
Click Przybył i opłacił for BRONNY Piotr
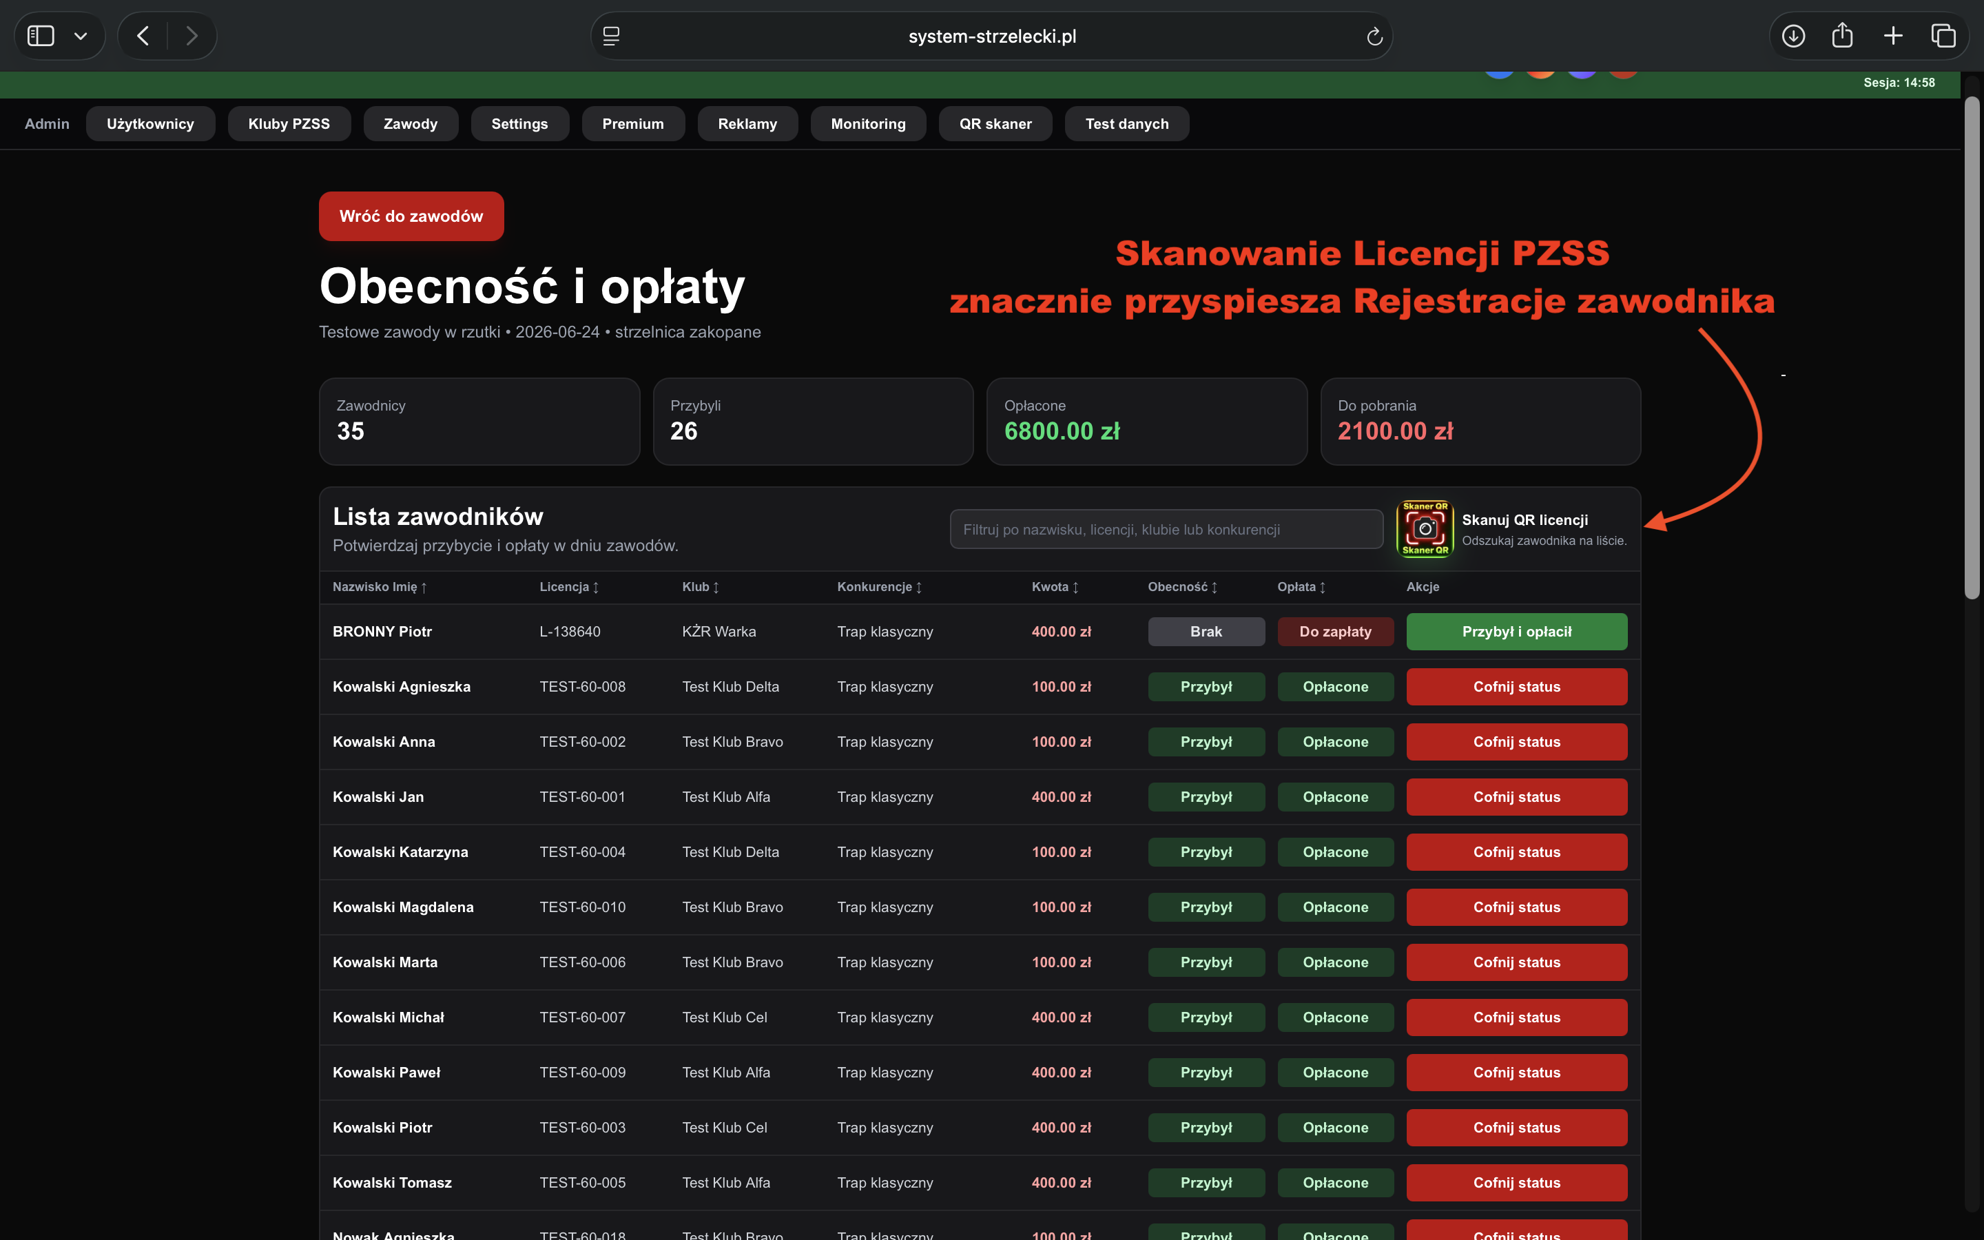1517,632
